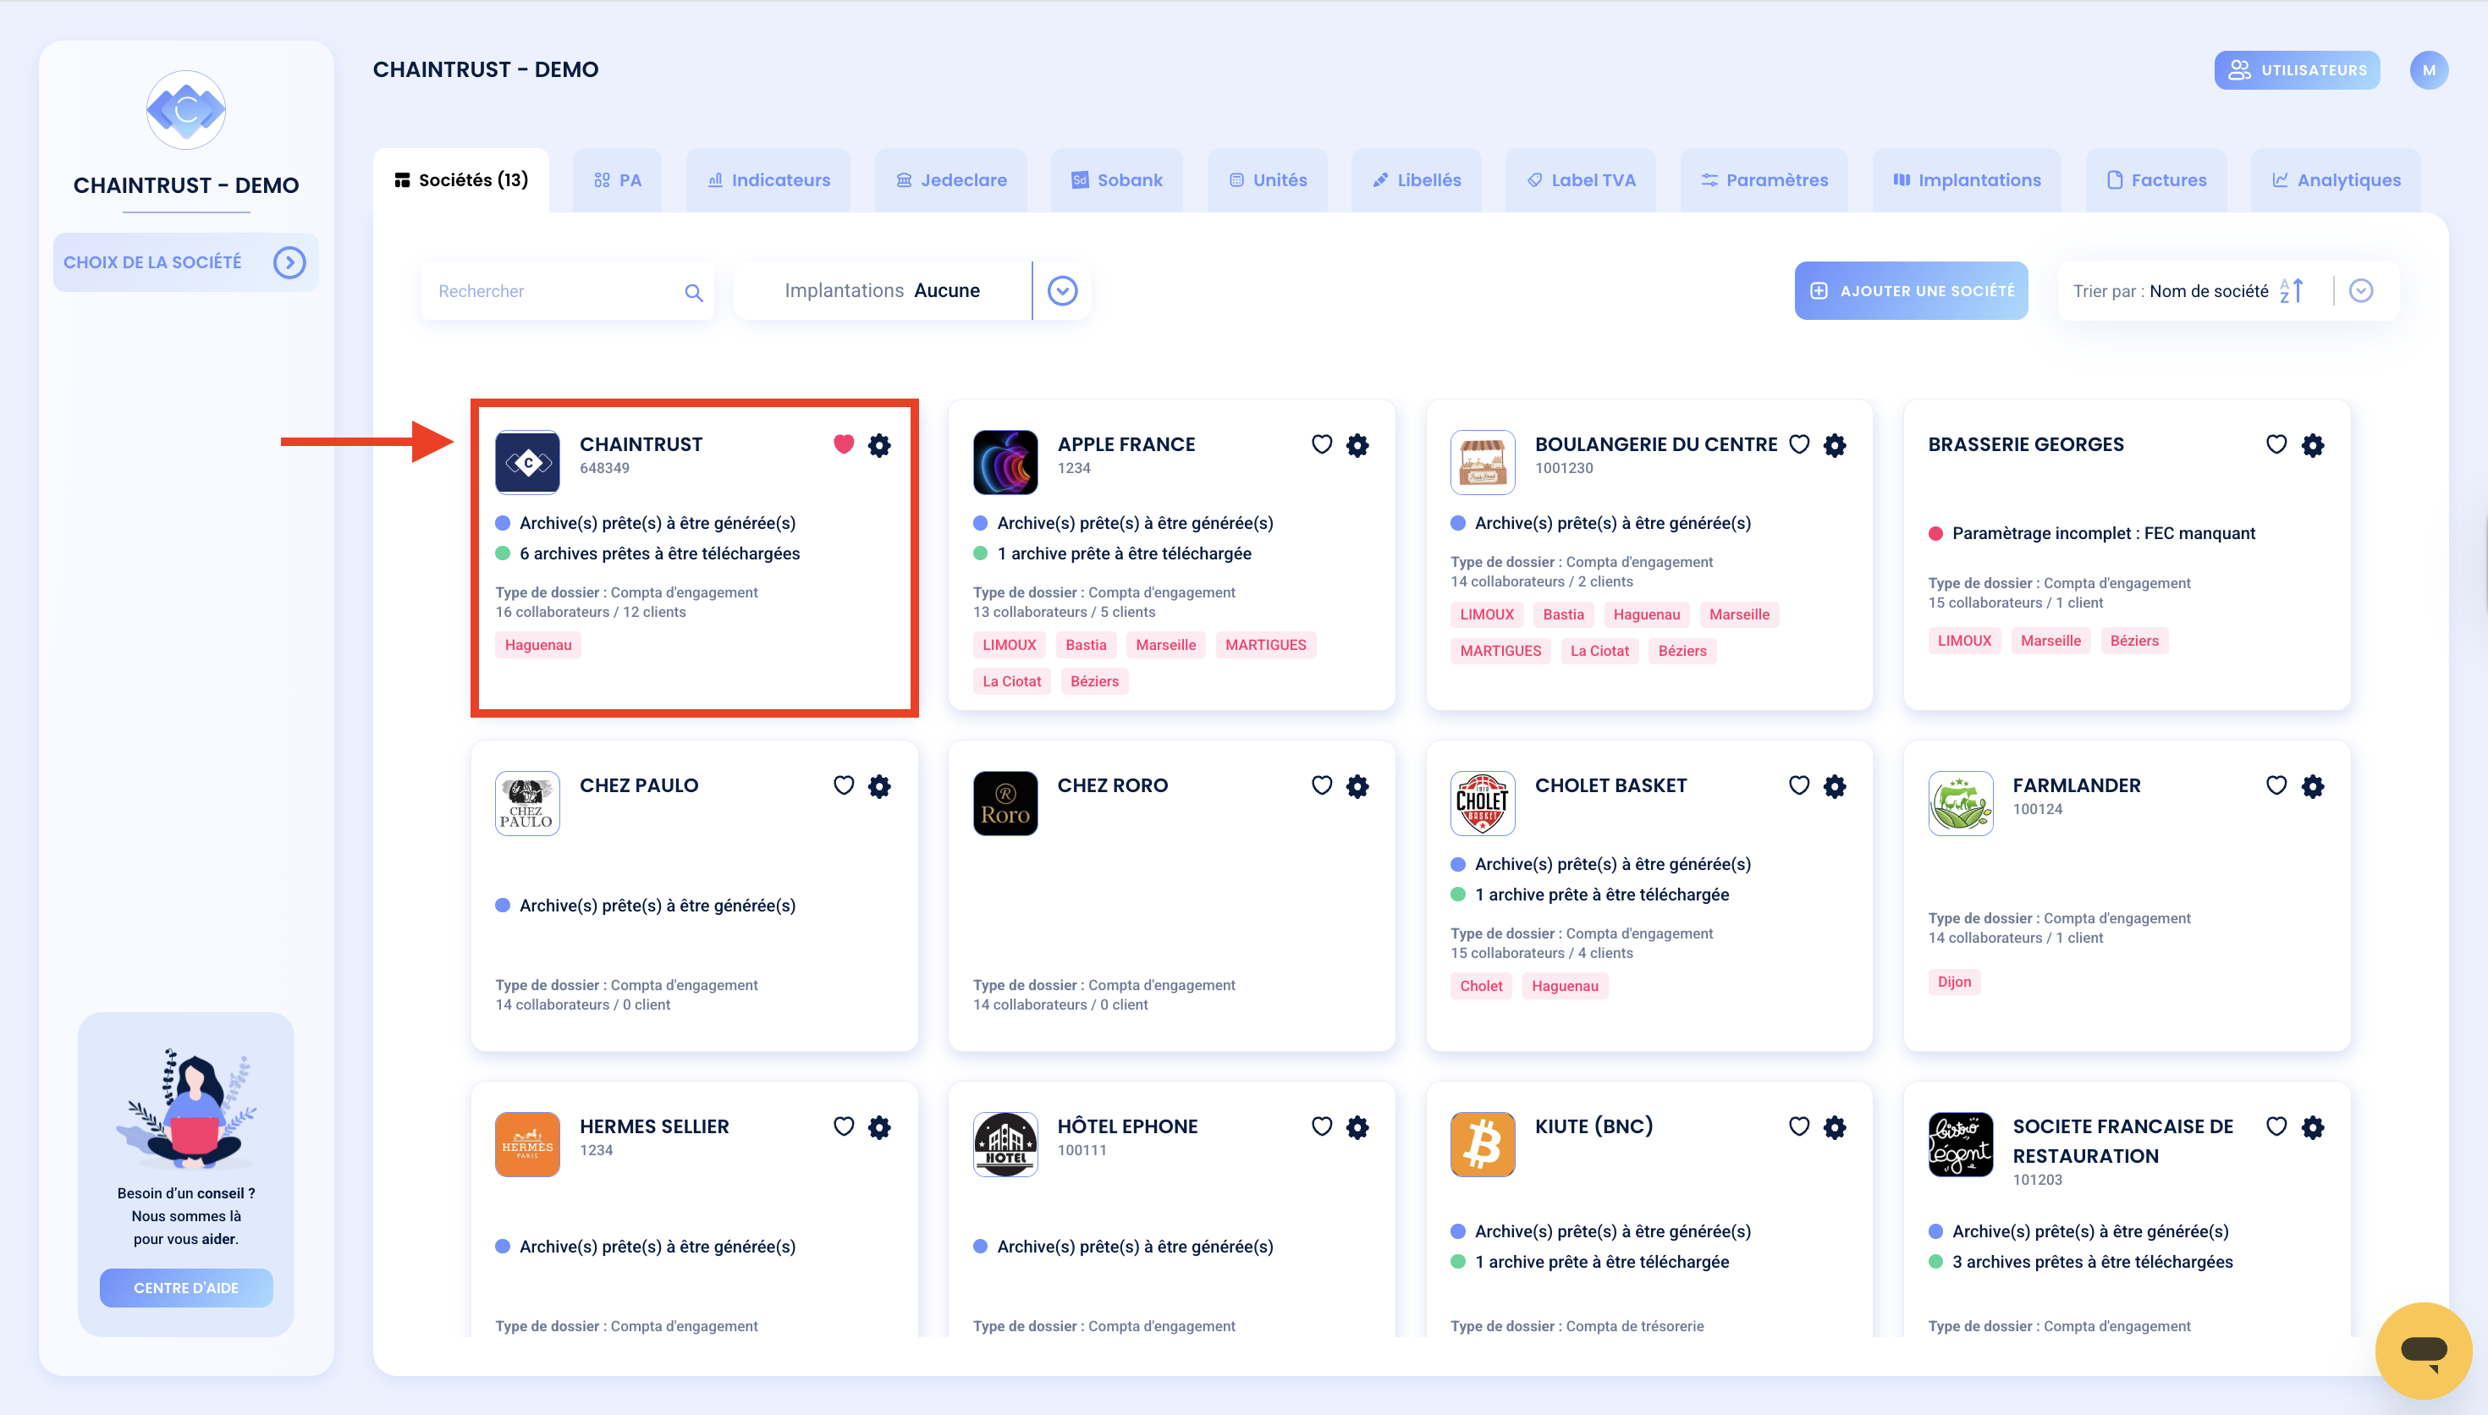Open settings gear of SOCIETE FRANCAISE DE RESTAURATION
This screenshot has width=2488, height=1415.
tap(2313, 1127)
